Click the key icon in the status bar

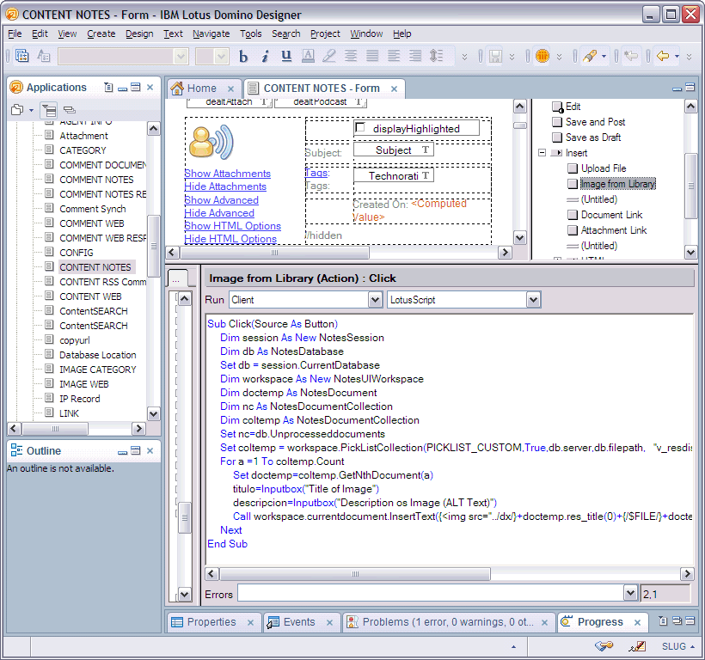[604, 646]
